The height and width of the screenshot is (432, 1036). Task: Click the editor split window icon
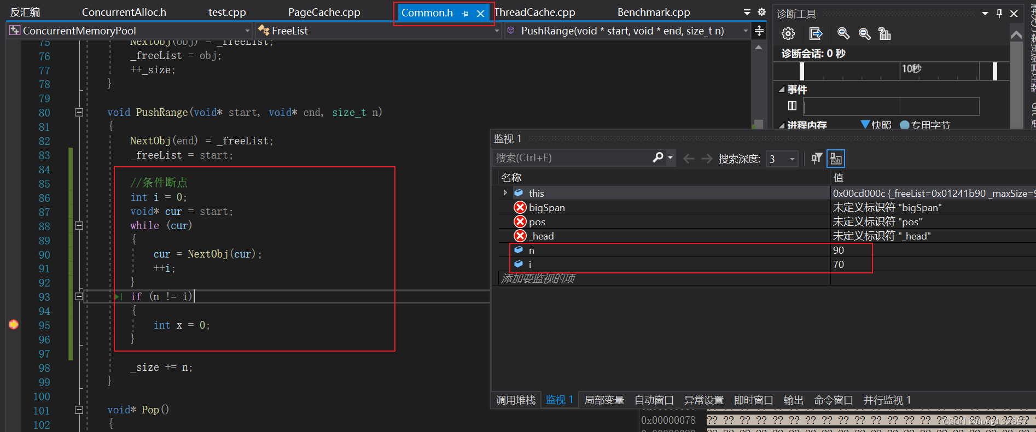pos(759,31)
